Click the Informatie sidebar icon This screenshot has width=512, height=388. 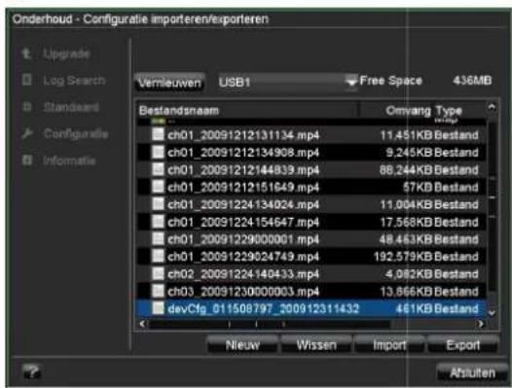tap(27, 159)
